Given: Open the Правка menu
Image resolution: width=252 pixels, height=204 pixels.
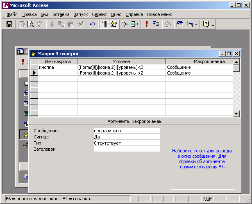Looking at the screenshot, I should point(29,14).
